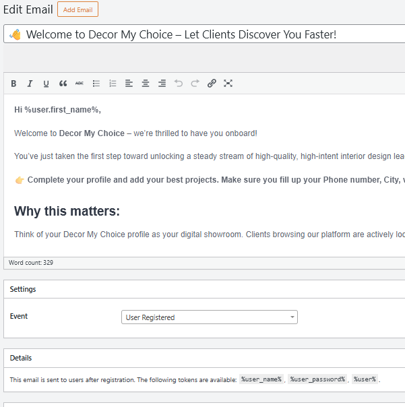Apply underline formatting

pos(46,84)
